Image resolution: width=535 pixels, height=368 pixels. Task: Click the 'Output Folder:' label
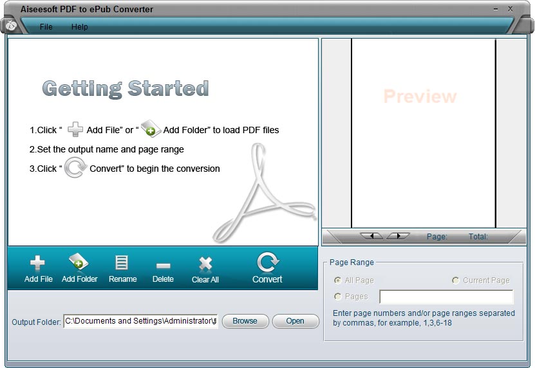36,322
